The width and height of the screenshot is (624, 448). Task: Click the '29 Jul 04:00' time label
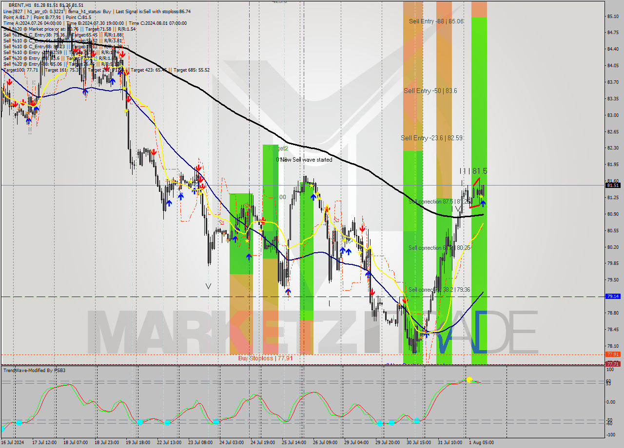356,443
